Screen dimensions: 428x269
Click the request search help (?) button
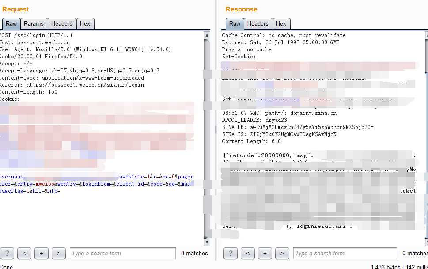[x=7, y=254]
